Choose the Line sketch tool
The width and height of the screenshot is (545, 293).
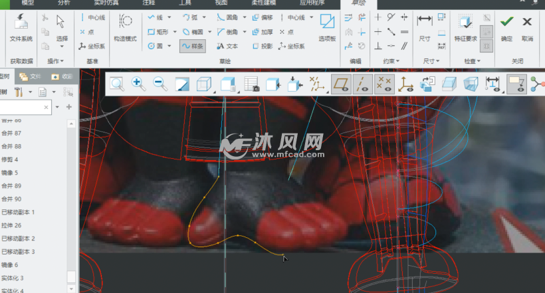click(156, 17)
